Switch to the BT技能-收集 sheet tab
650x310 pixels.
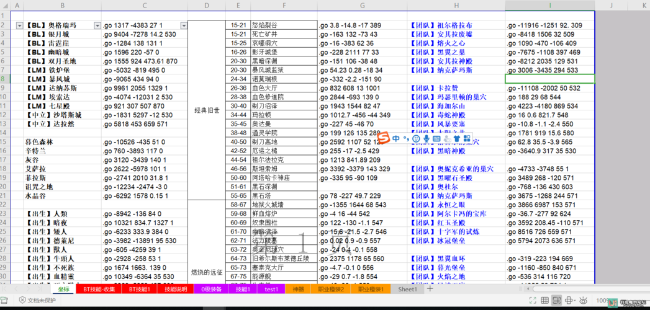[98, 289]
